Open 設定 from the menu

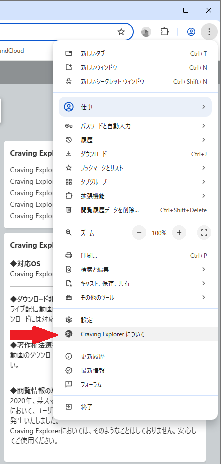135,320
